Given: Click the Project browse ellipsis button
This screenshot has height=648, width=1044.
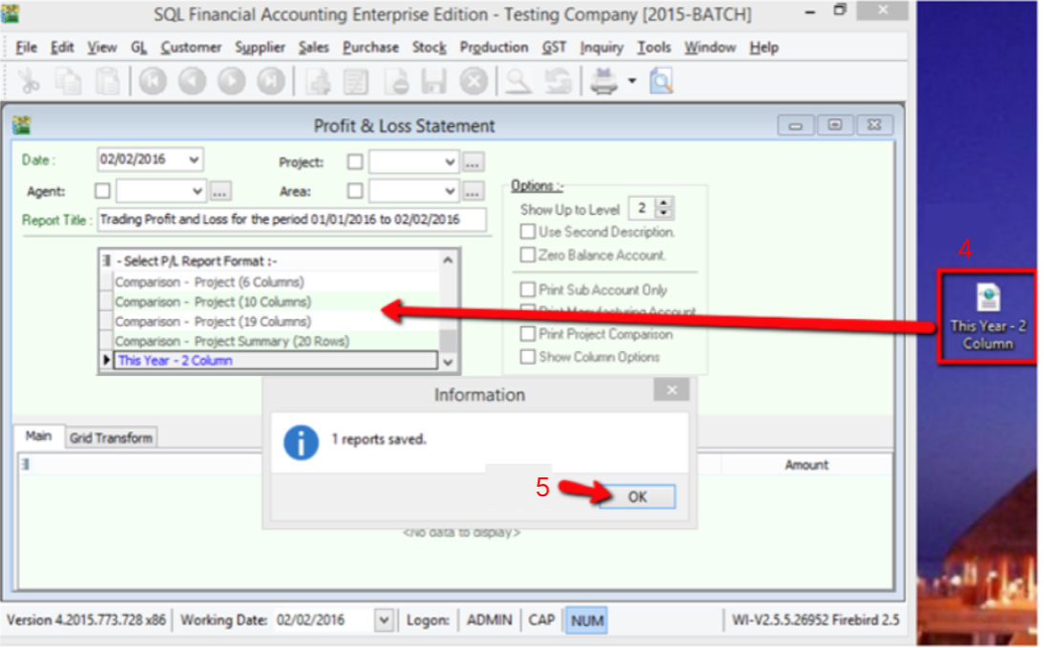Looking at the screenshot, I should [474, 162].
